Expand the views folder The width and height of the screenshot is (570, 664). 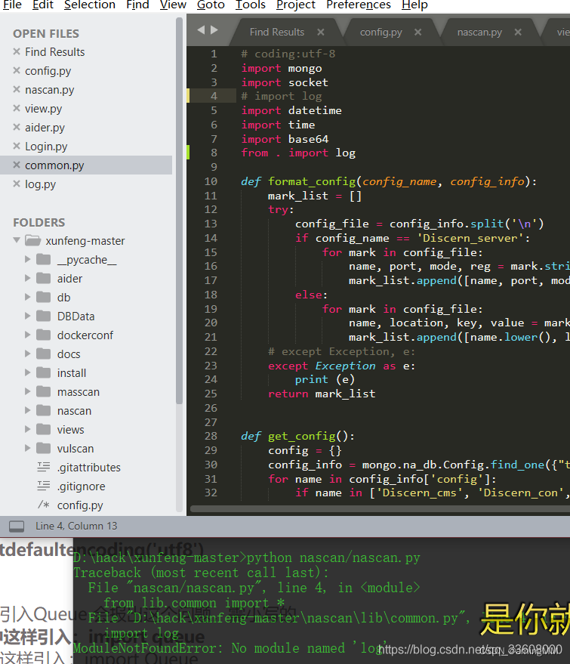[27, 429]
